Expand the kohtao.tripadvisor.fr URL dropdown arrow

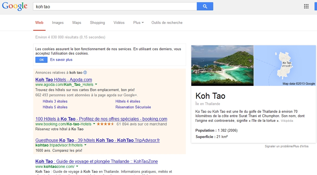pyautogui.click(x=85, y=145)
